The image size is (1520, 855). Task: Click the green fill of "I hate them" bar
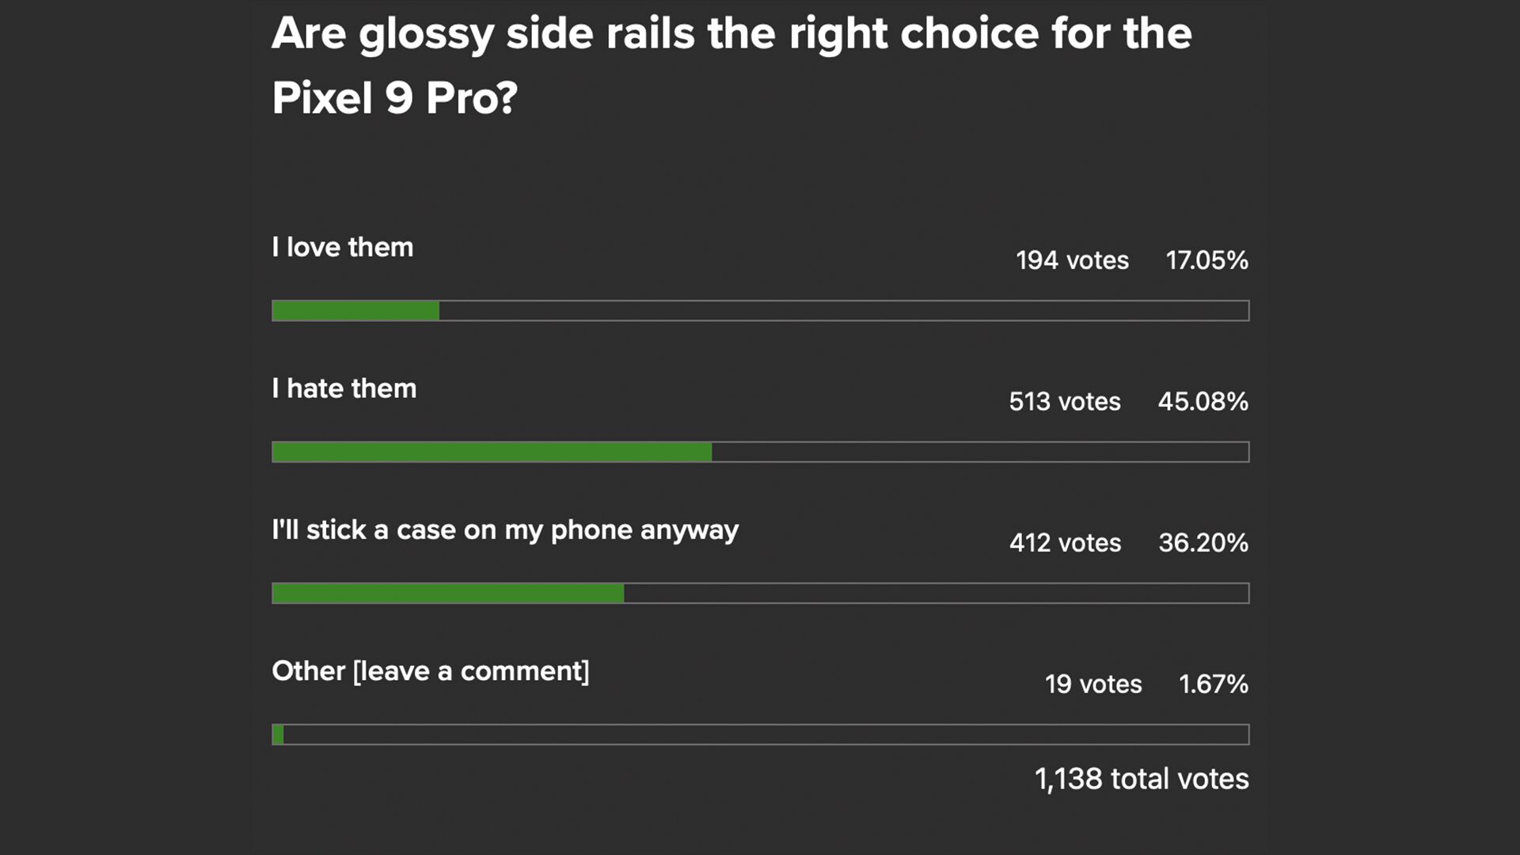tap(492, 452)
